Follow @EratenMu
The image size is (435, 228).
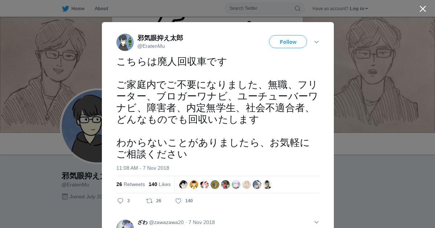[x=288, y=42]
